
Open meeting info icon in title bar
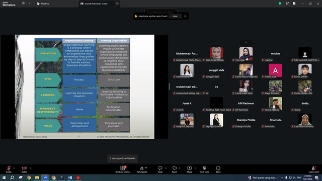click(x=23, y=4)
